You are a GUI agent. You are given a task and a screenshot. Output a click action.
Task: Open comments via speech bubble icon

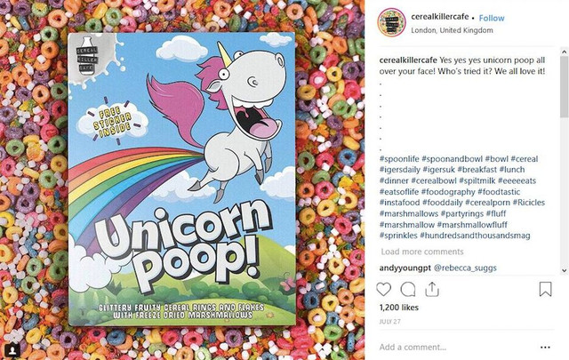pyautogui.click(x=408, y=289)
